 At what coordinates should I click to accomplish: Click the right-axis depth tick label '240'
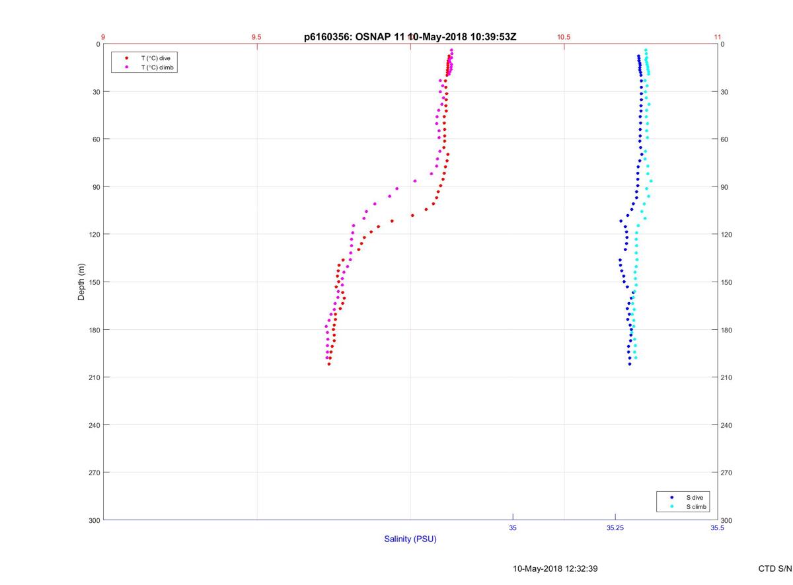coord(727,425)
